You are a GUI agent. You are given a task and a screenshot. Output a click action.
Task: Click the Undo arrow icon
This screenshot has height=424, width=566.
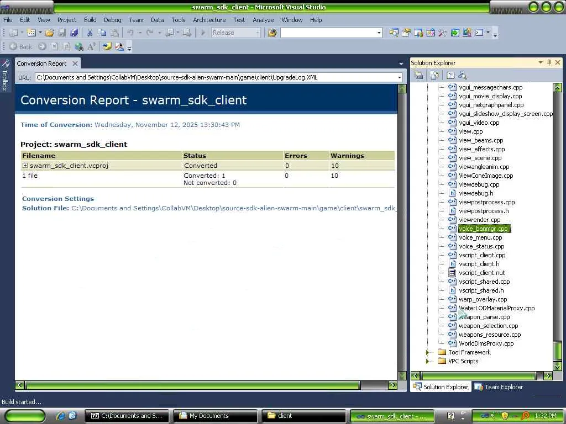click(x=130, y=33)
